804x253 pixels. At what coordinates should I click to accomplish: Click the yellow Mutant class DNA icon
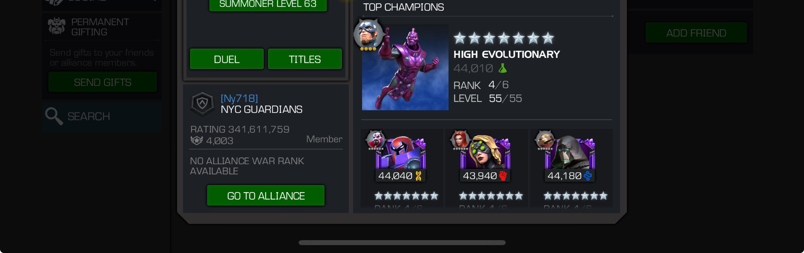point(419,176)
